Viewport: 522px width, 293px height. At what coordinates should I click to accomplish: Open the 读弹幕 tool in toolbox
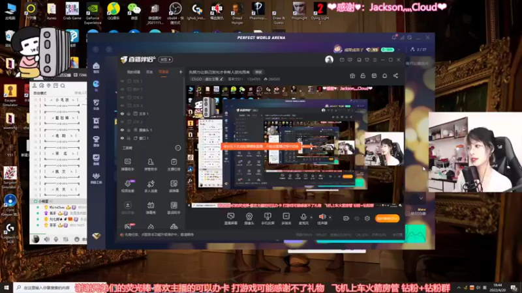coord(174,186)
